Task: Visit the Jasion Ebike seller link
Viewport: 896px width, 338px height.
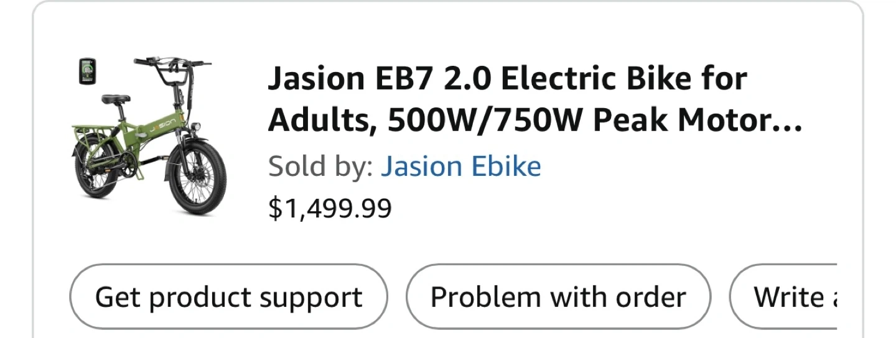Action: click(460, 167)
